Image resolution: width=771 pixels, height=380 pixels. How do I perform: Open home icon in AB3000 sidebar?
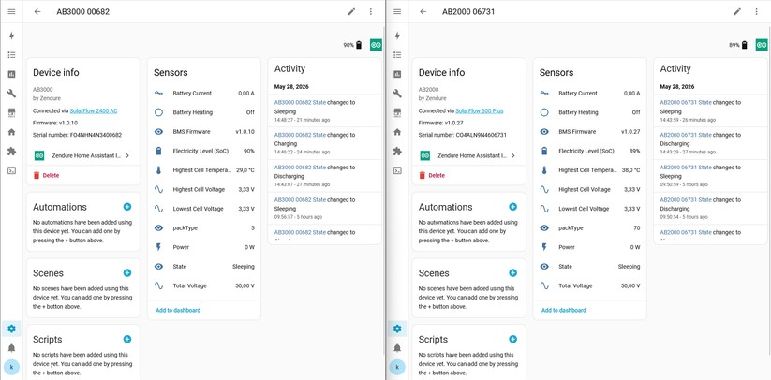click(x=12, y=132)
